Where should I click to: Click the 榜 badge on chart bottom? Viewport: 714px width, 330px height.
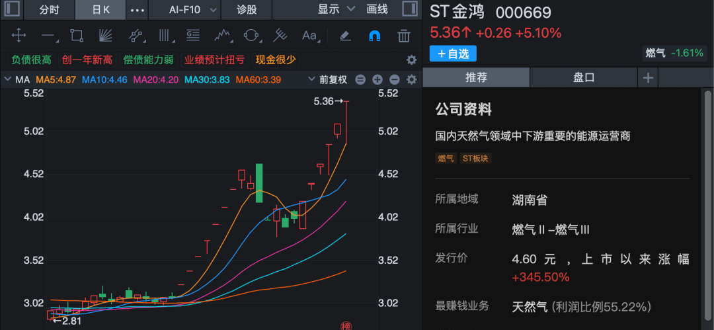pyautogui.click(x=346, y=325)
